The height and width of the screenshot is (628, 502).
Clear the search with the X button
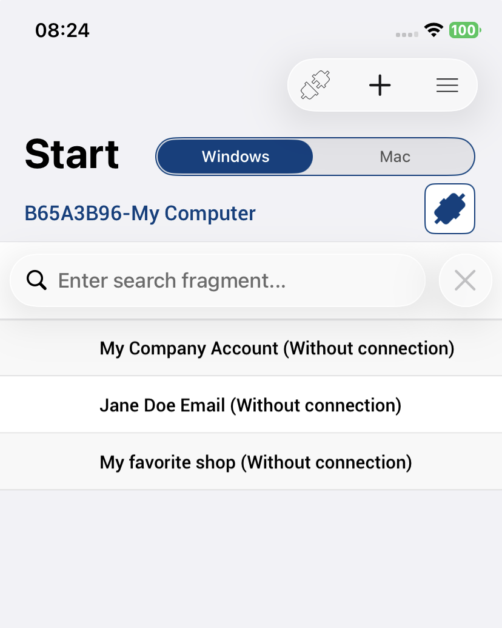[x=465, y=280]
